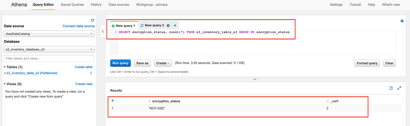Open the Create dropdown button

click(163, 63)
